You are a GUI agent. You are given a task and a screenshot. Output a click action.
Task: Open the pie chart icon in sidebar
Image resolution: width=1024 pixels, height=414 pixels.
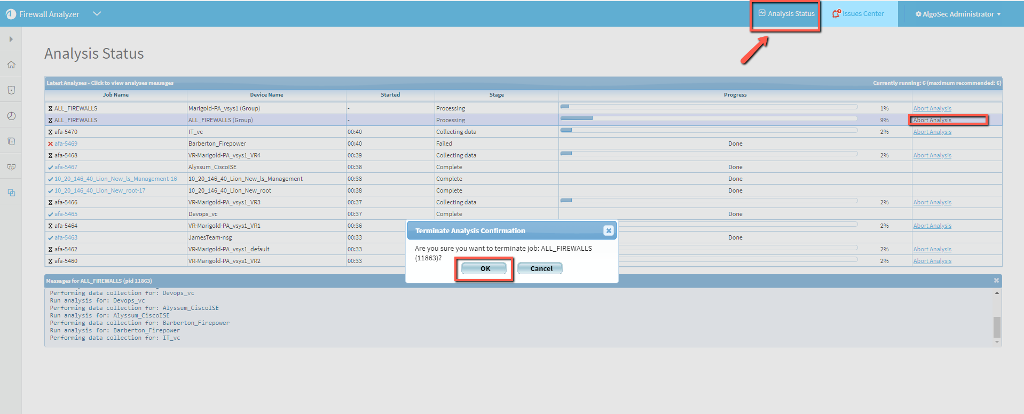pos(11,116)
